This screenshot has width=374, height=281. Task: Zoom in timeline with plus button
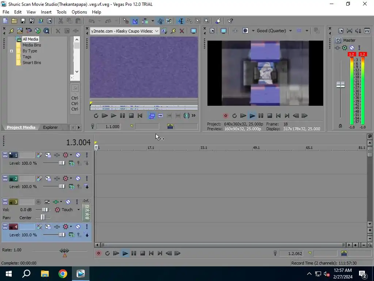click(x=355, y=245)
